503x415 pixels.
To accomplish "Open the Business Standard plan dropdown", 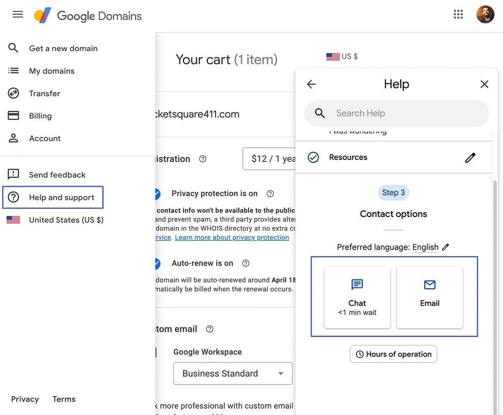I will pyautogui.click(x=232, y=373).
